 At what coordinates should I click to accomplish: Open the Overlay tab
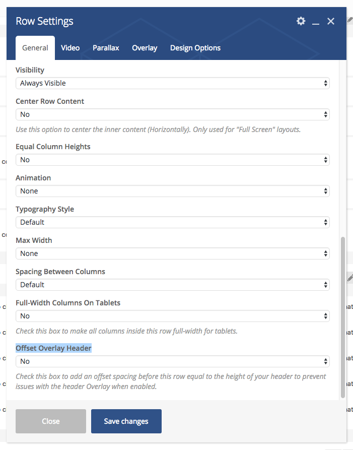145,48
